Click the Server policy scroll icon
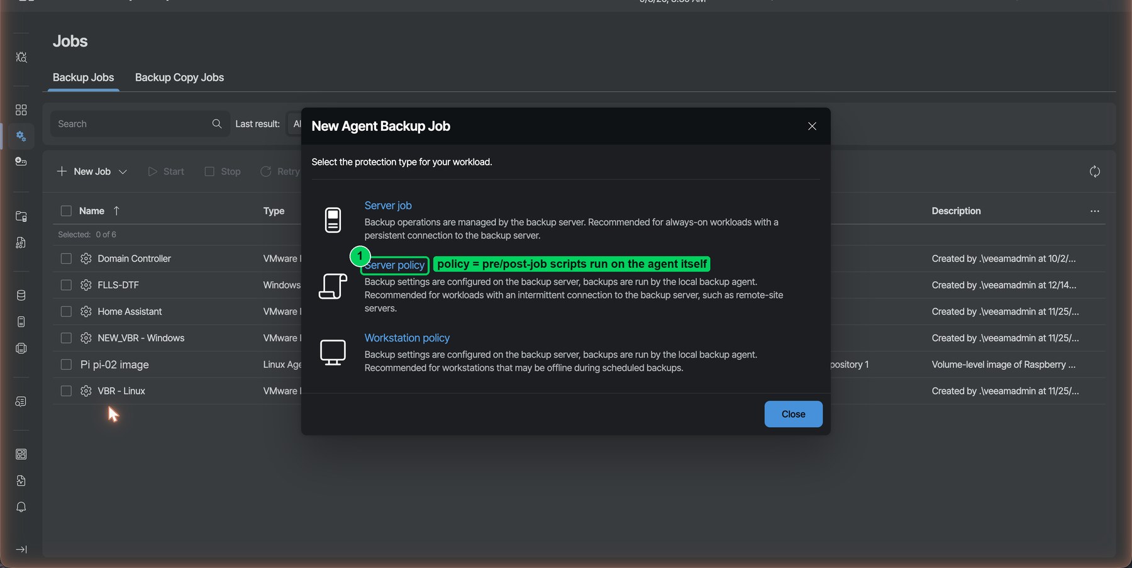The height and width of the screenshot is (568, 1132). (x=333, y=287)
